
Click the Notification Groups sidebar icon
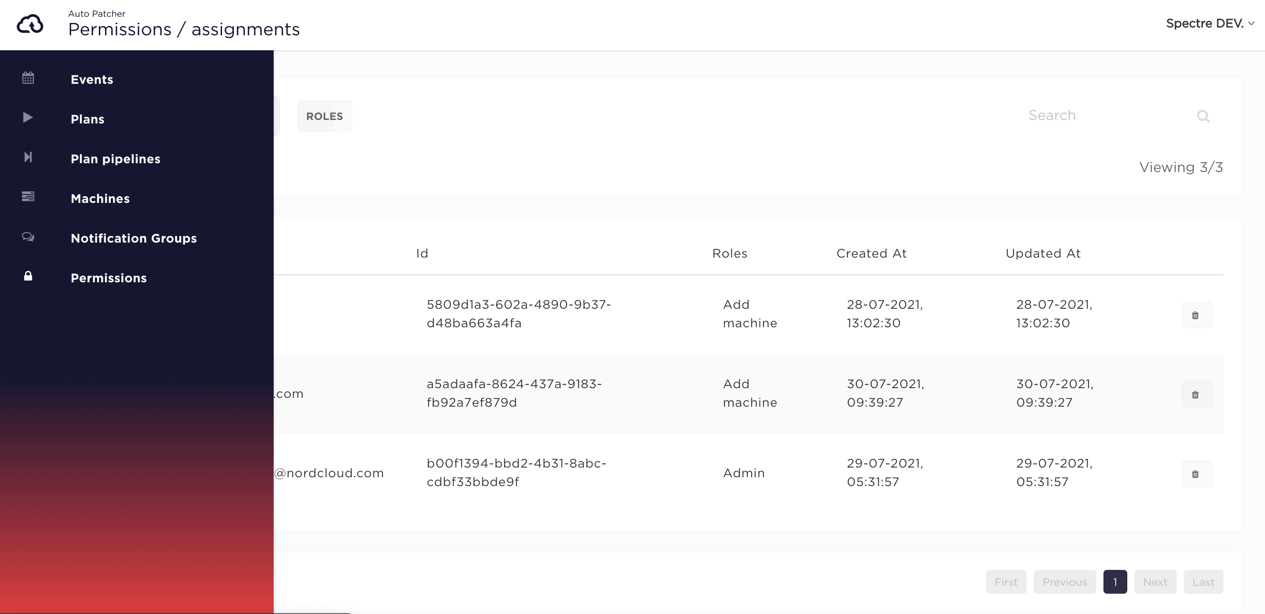[28, 237]
